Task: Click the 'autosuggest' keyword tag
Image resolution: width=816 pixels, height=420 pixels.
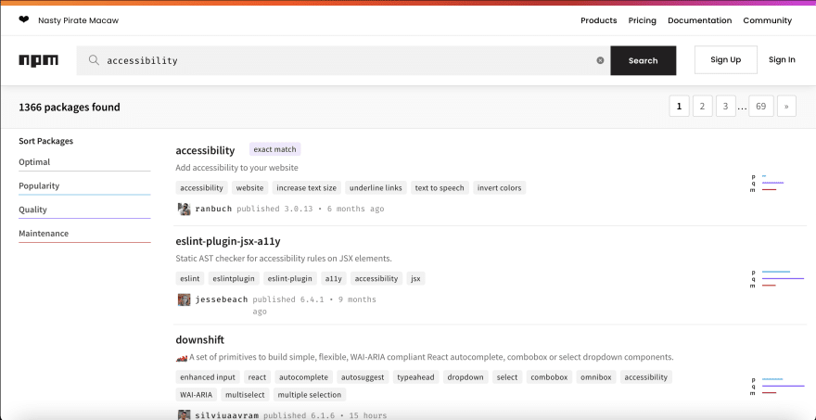Action: 363,376
